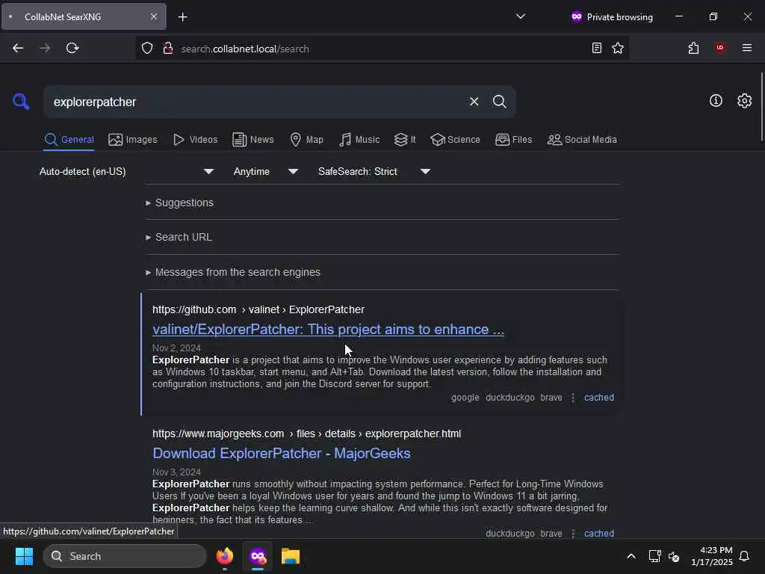Image resolution: width=765 pixels, height=574 pixels.
Task: Open File Explorer from the taskbar
Action: click(x=291, y=556)
